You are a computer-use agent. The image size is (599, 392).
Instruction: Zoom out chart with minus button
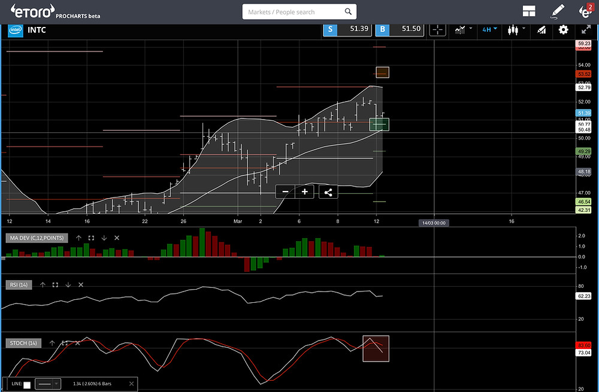[285, 192]
